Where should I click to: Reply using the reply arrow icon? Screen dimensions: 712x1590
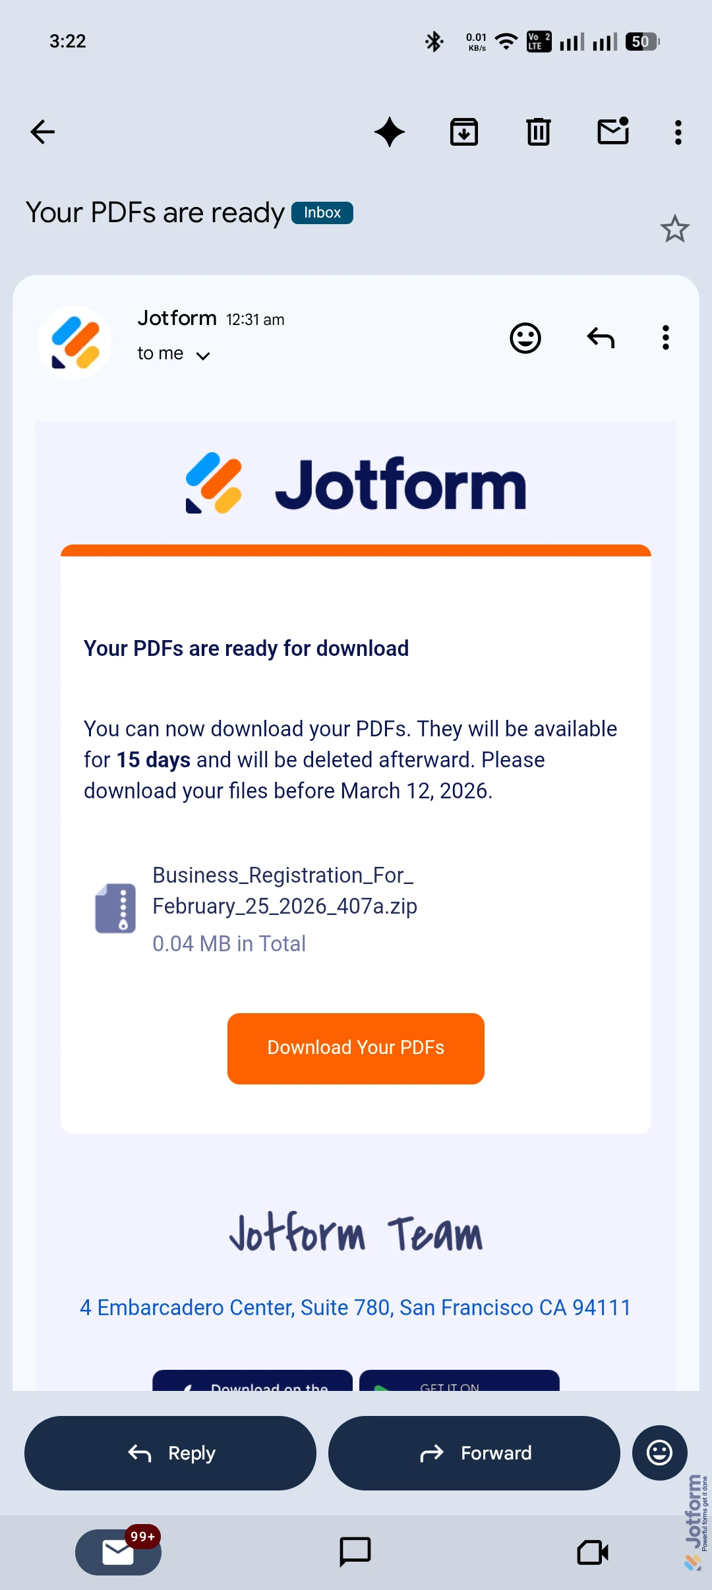(x=599, y=338)
